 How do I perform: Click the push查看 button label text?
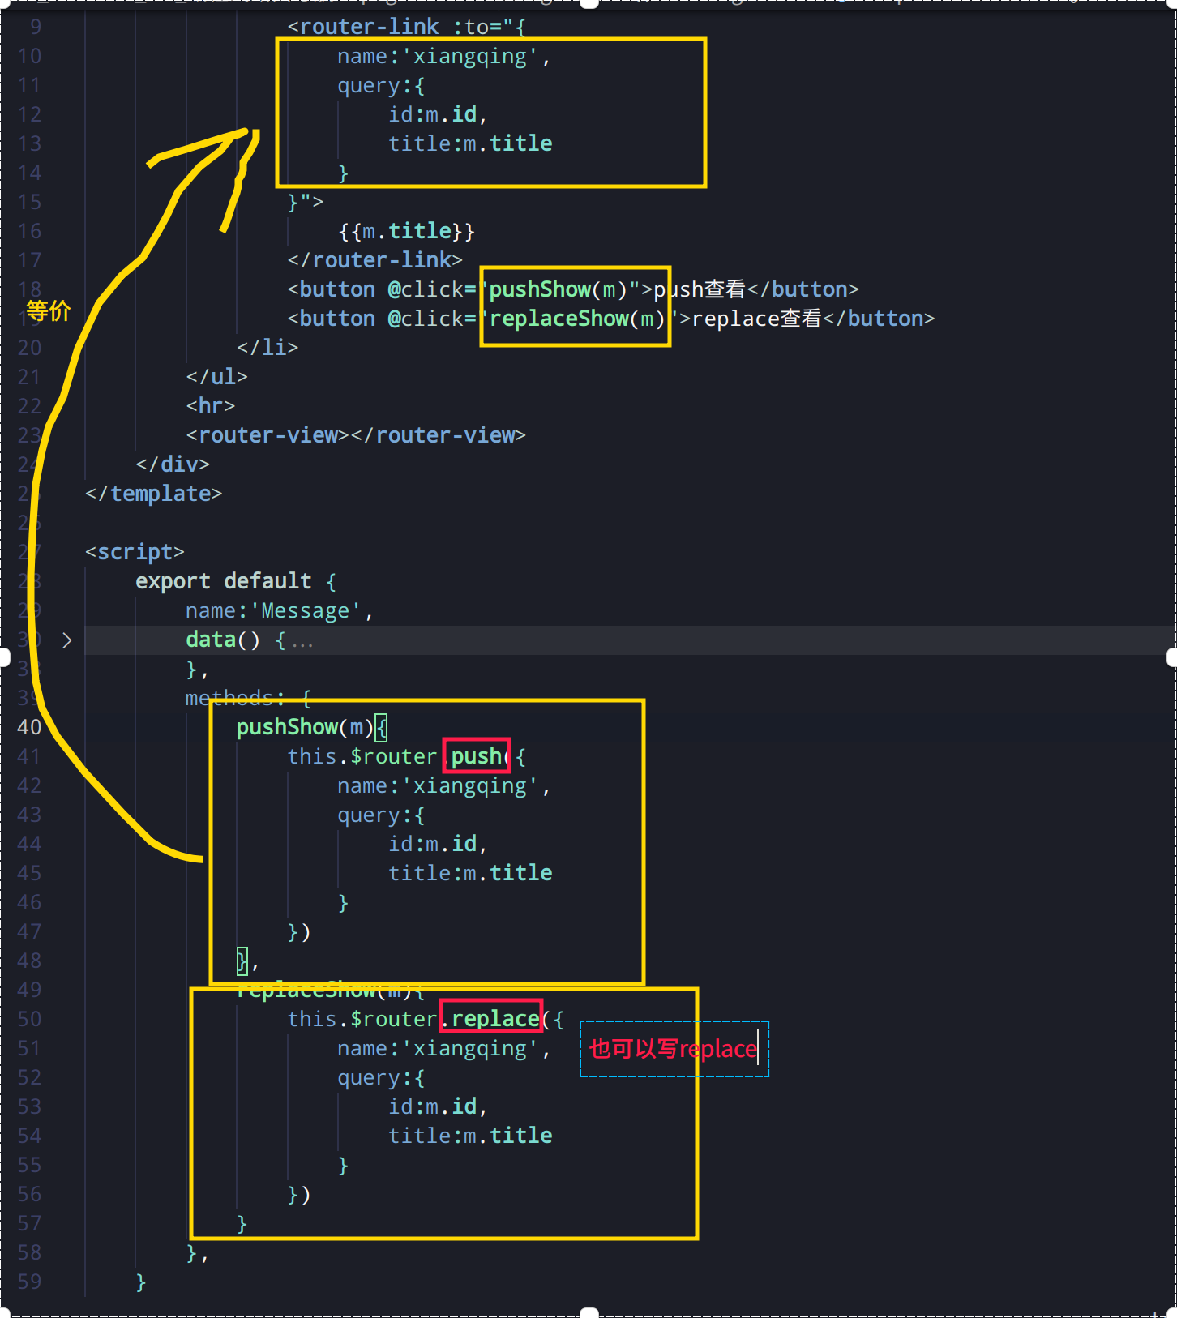tap(700, 289)
